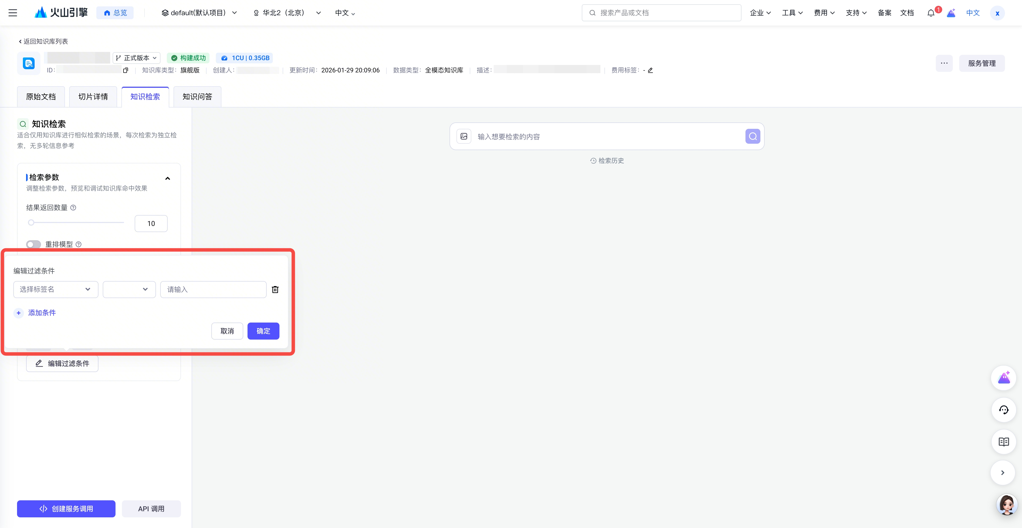Image resolution: width=1022 pixels, height=528 pixels.
Task: Click the purple search submit icon
Action: 752,137
